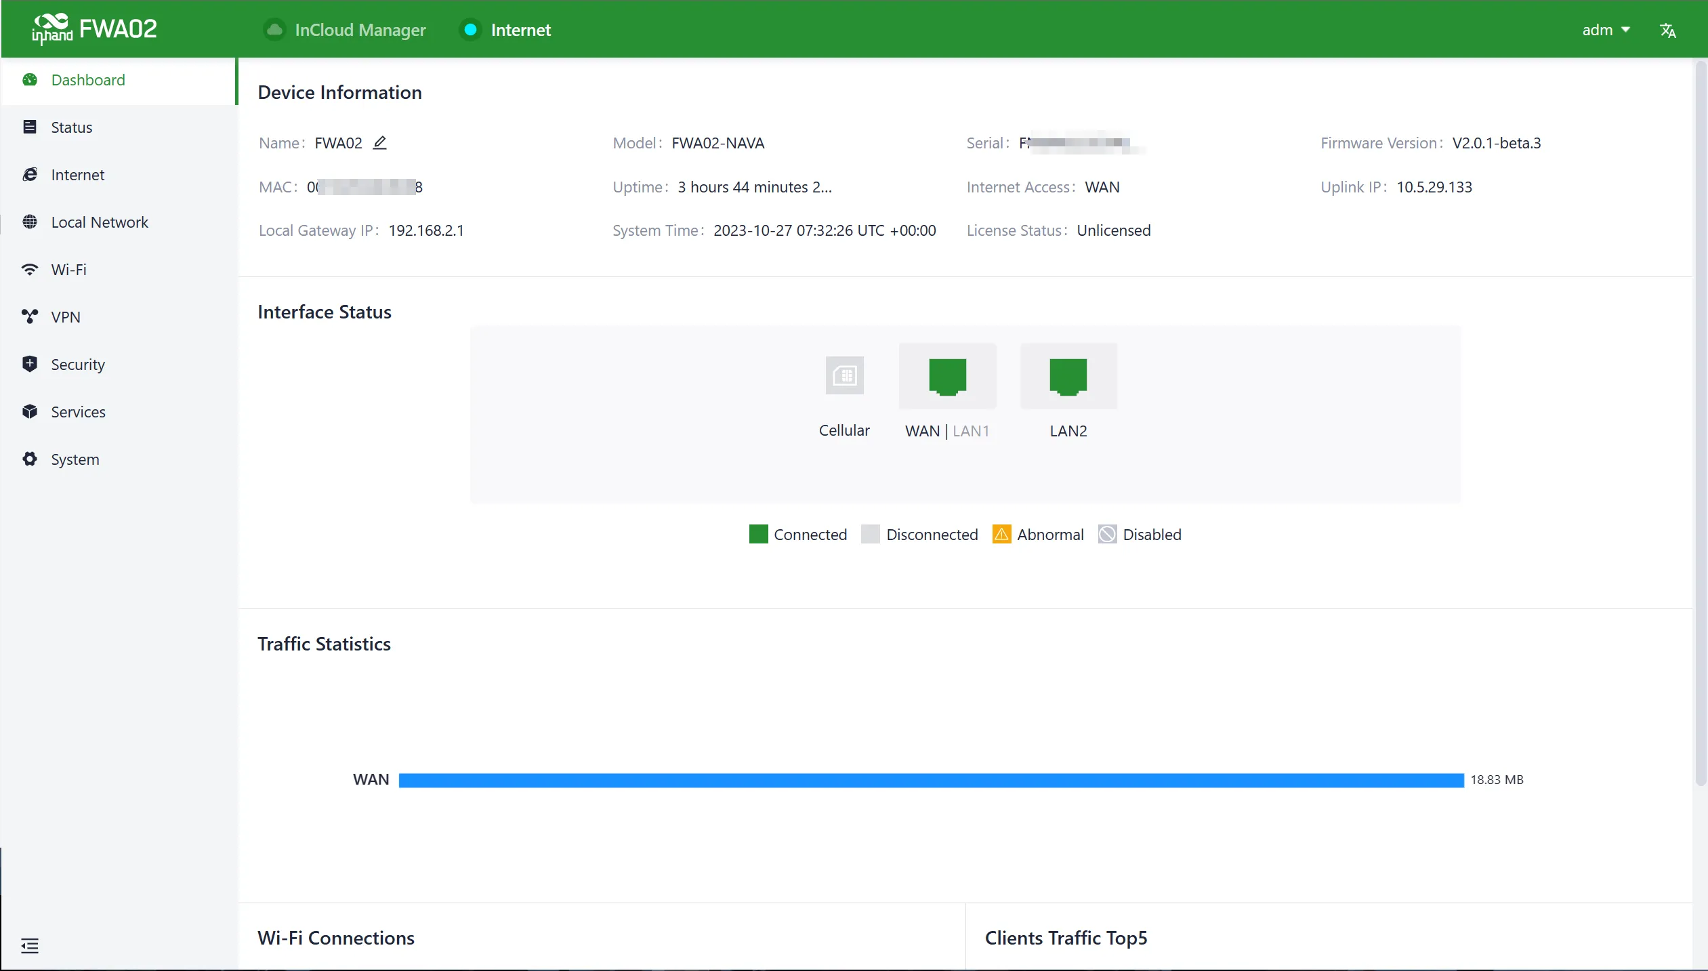
Task: Open Internet page in the sidebar
Action: pos(119,175)
